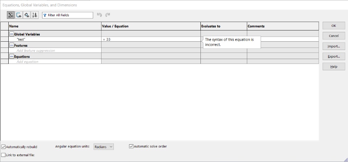Click the window resize grip corner
Image resolution: width=348 pixels, height=162 pixels.
click(345, 159)
